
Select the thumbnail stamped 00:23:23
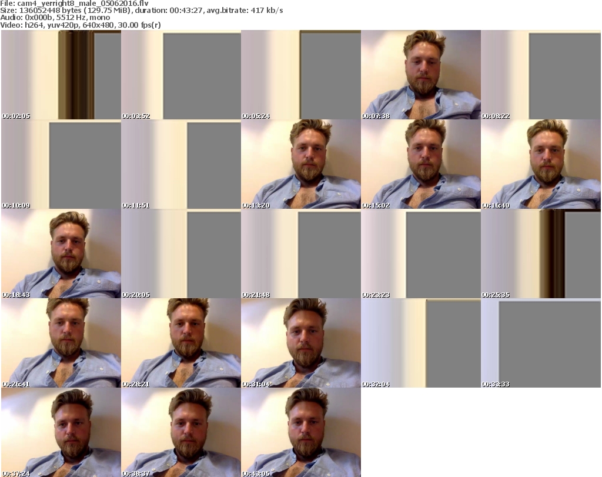click(421, 254)
